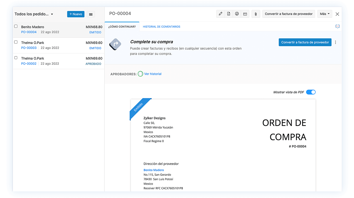
Task: Select the ¿Cómo Continuar? tab
Action: click(x=122, y=26)
